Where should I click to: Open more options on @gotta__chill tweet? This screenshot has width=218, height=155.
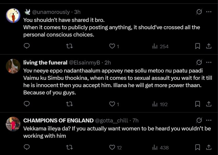(209, 120)
